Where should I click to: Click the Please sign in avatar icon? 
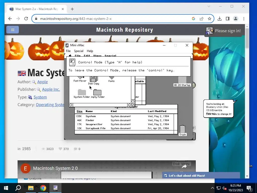point(210,31)
